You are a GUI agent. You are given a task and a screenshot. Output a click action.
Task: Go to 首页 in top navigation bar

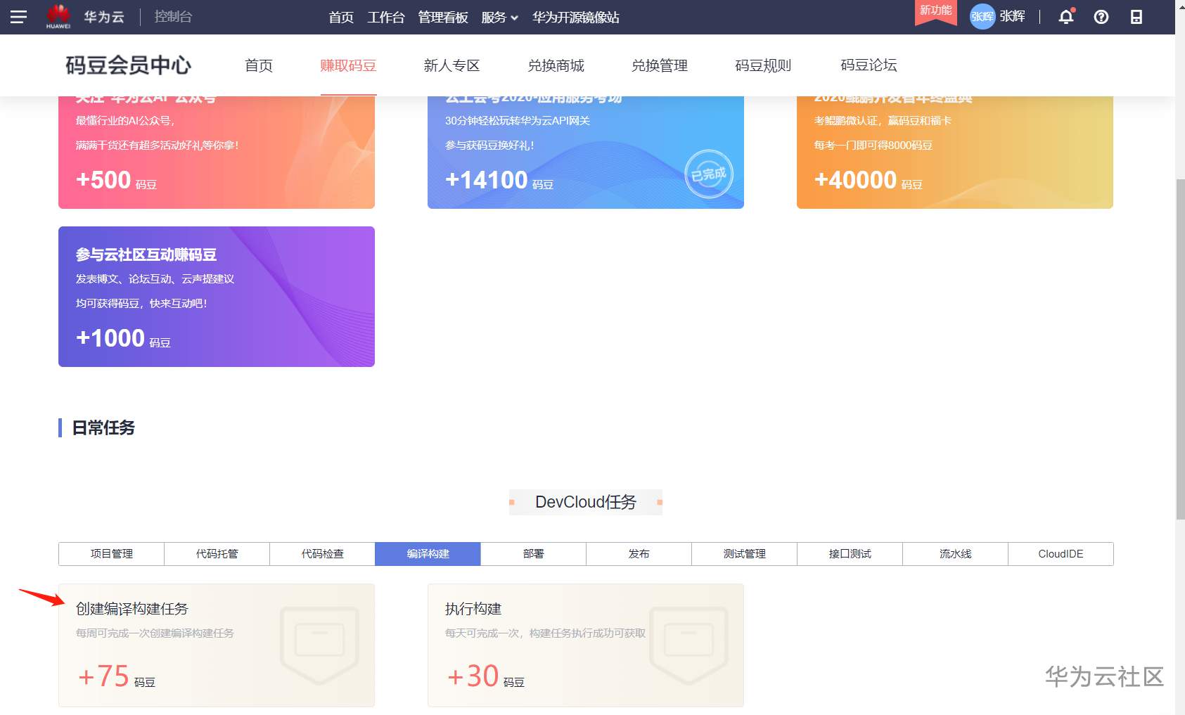point(341,18)
